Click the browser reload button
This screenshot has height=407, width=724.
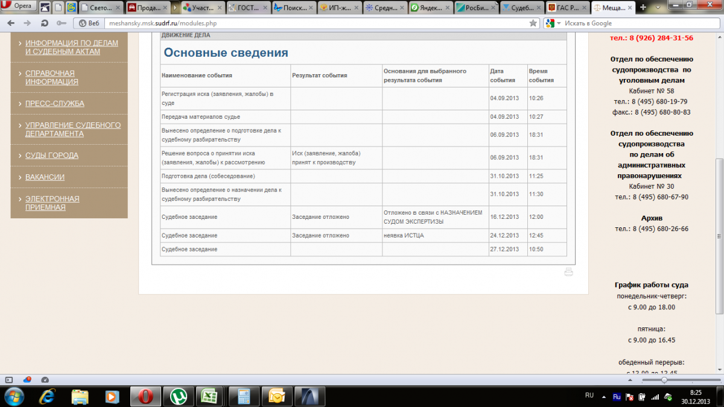coord(45,23)
